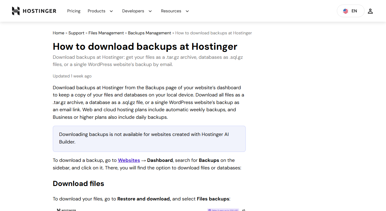Screen dimensions: 386x211
Task: Open Files Management breadcrumb
Action: [x=106, y=33]
